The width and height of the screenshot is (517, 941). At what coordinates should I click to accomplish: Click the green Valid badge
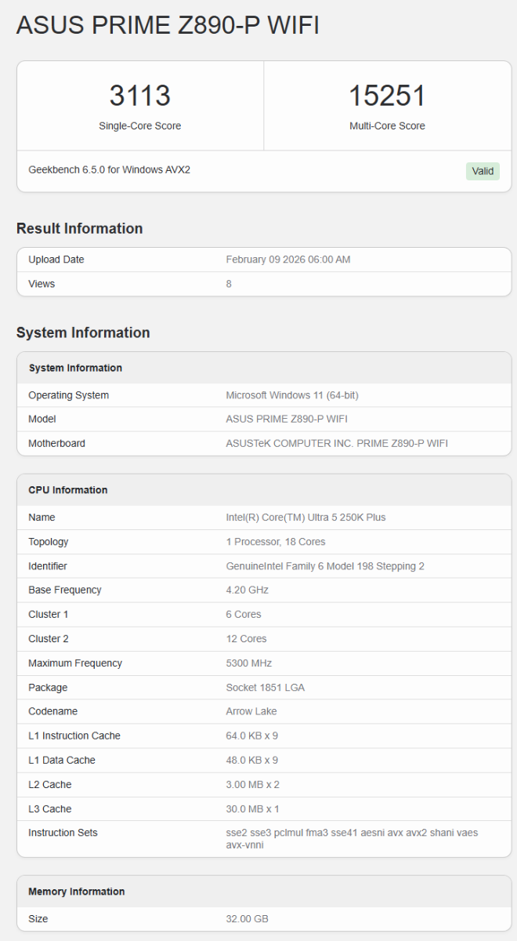[x=483, y=171]
